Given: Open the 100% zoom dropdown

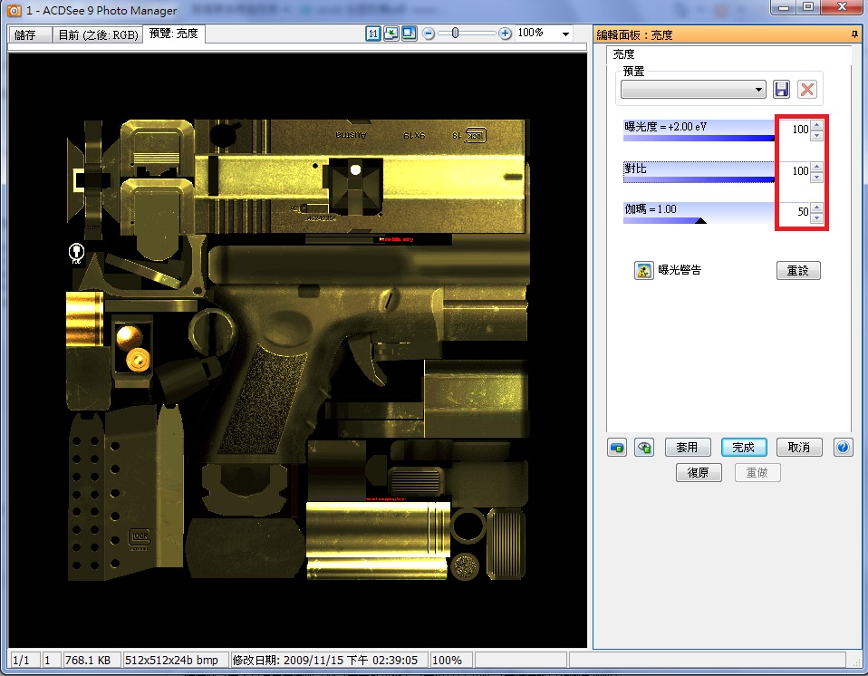Looking at the screenshot, I should tap(565, 34).
